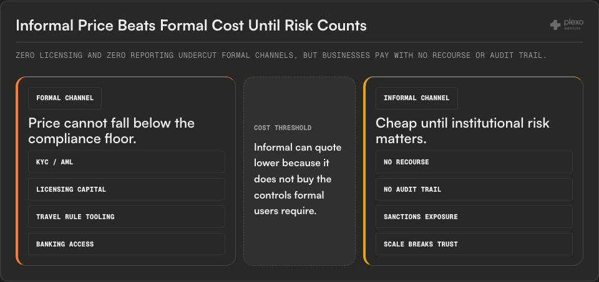Click the KYC / AML row
599x282 pixels.
point(127,162)
